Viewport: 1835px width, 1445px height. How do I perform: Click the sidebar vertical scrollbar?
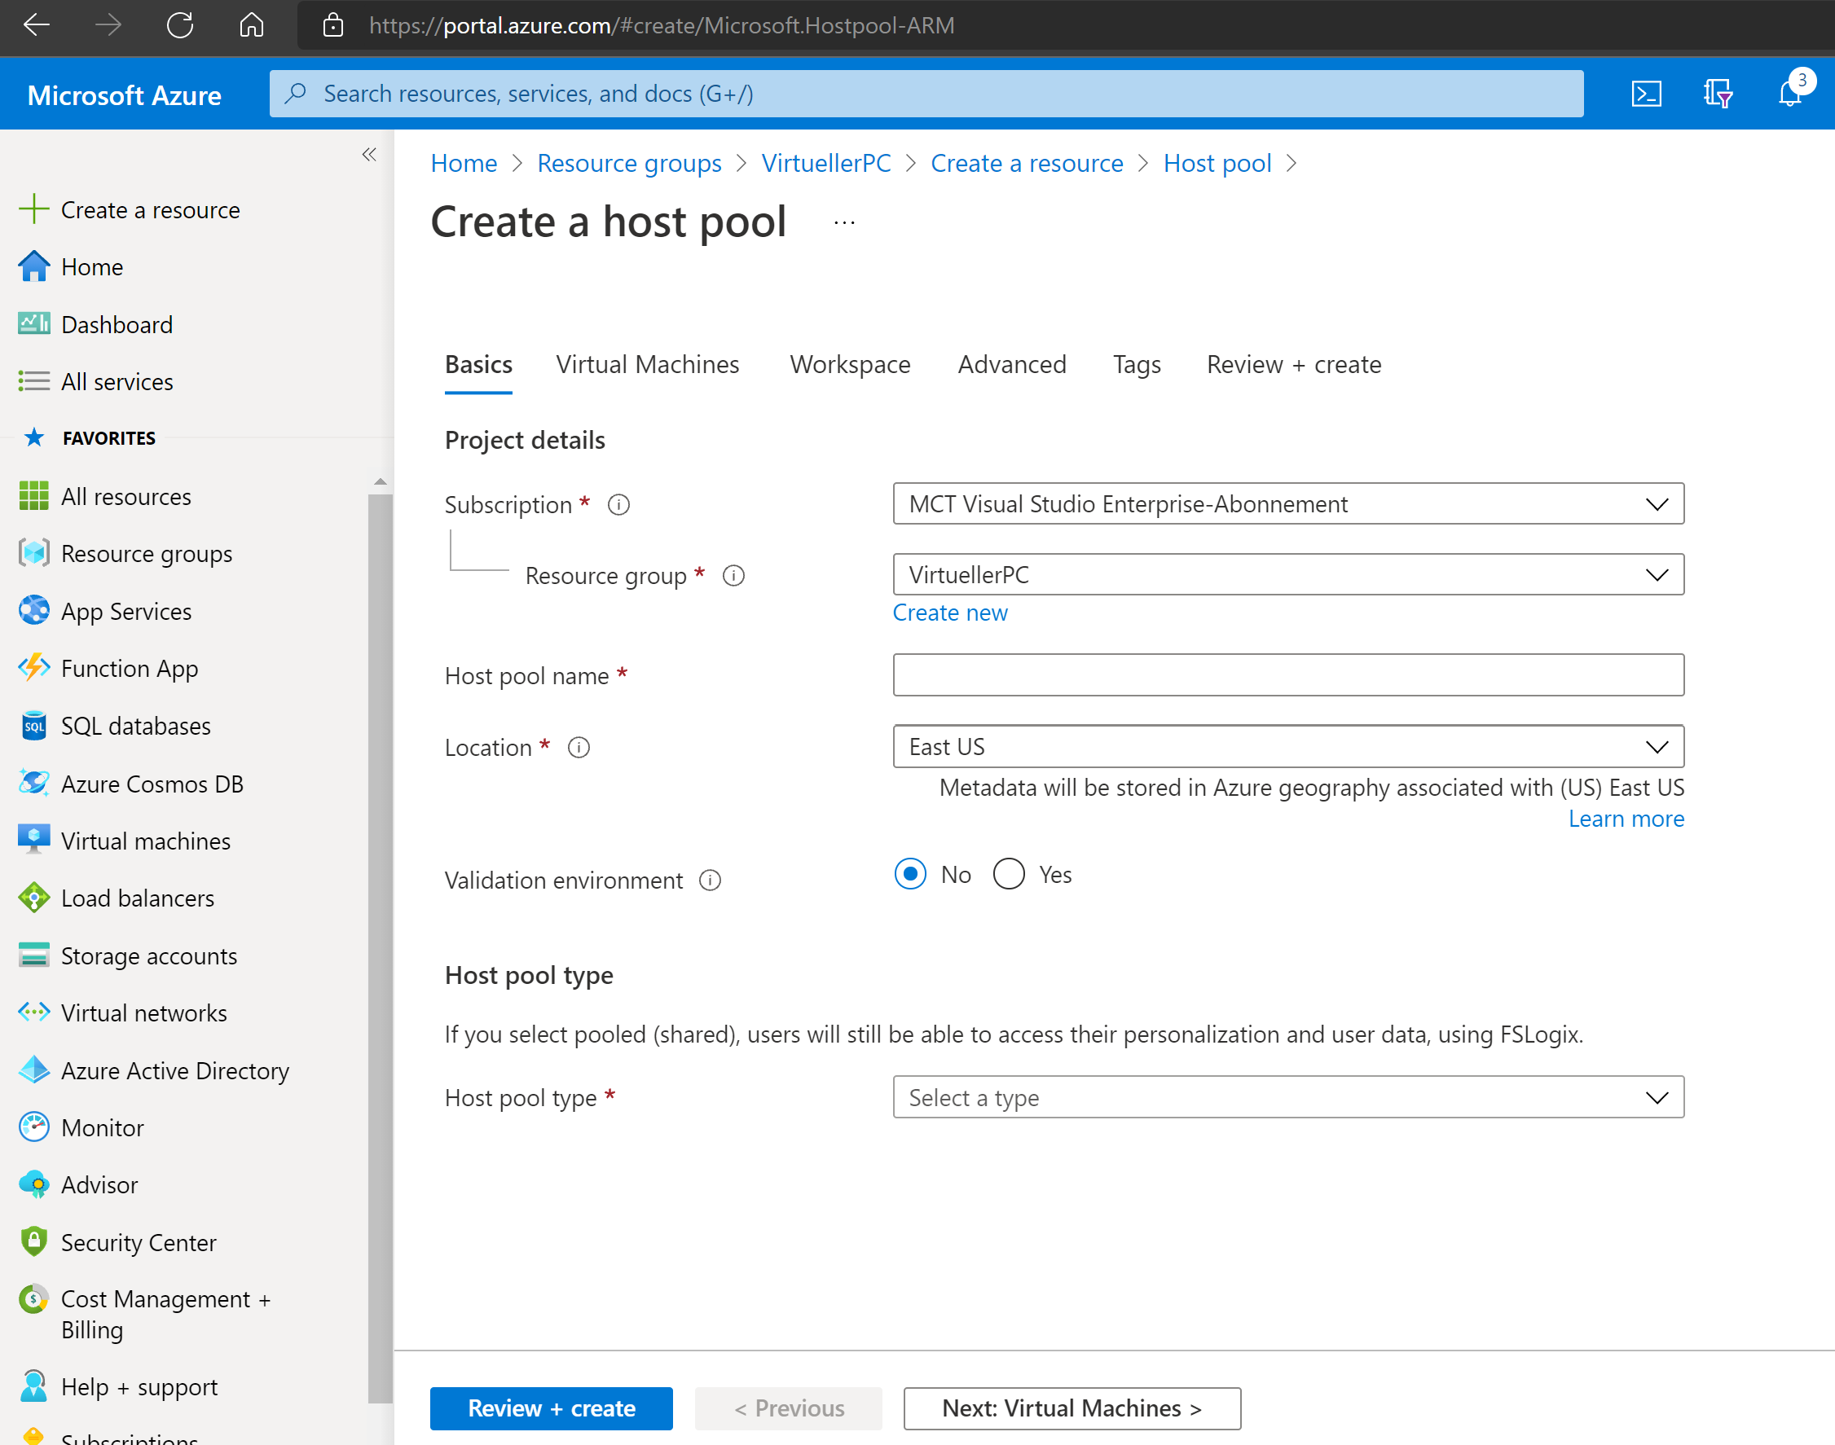[380, 931]
